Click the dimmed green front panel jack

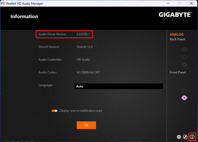tap(184, 90)
